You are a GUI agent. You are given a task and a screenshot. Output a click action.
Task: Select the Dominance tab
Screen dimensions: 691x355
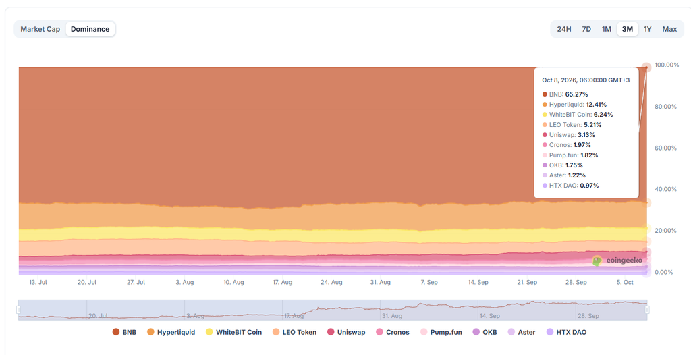(x=90, y=29)
